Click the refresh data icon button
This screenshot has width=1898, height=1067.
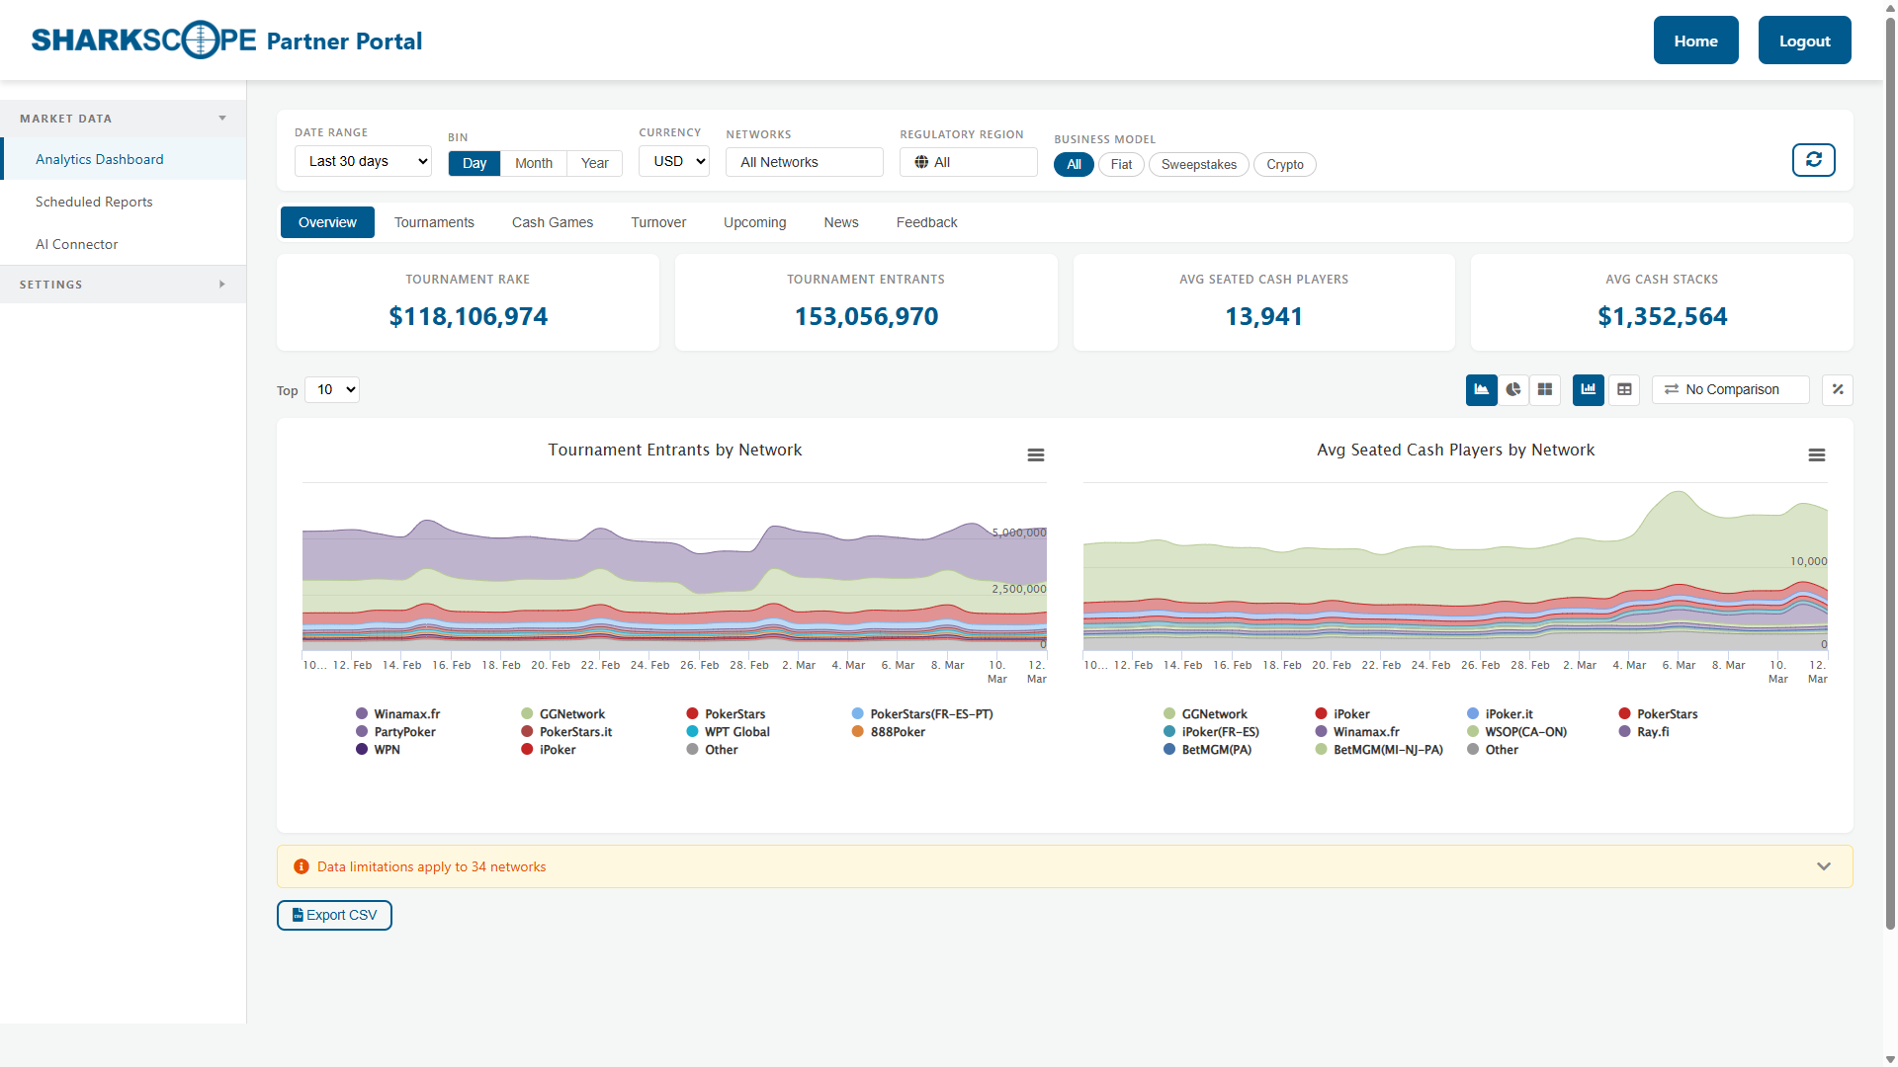click(1813, 160)
